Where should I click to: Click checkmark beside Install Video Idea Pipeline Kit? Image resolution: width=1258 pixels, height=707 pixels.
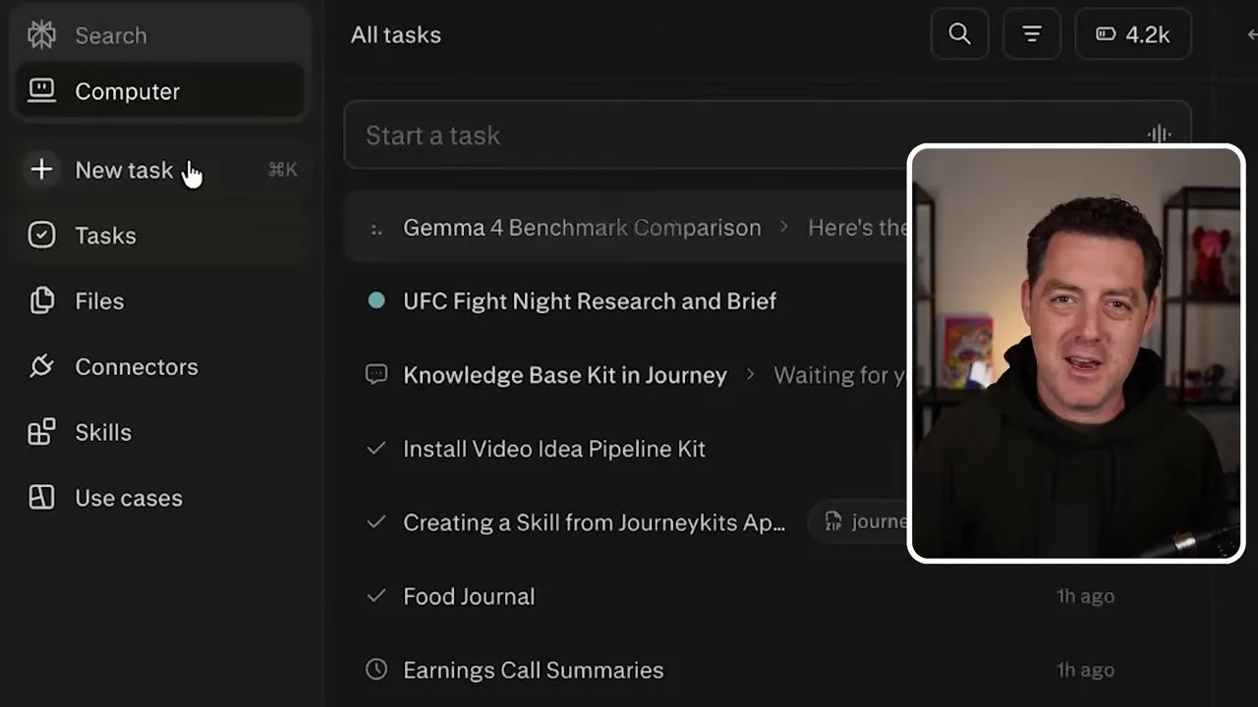[375, 448]
